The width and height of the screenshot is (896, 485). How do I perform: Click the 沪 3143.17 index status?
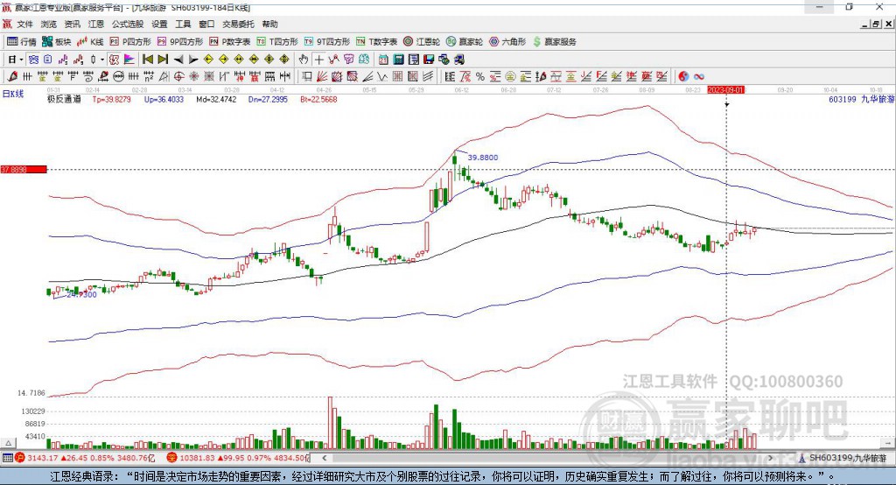[85, 458]
